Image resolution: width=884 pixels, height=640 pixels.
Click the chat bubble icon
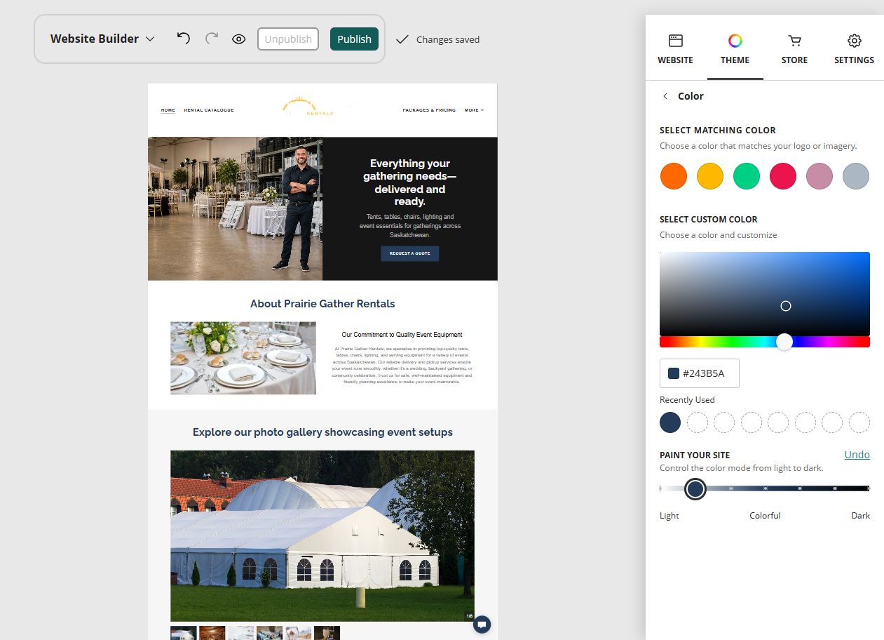(482, 625)
